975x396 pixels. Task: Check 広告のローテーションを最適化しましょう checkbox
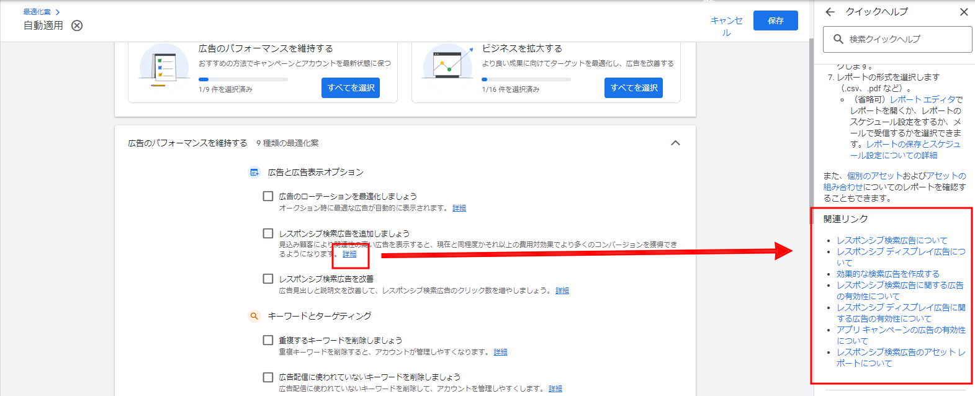coord(268,196)
